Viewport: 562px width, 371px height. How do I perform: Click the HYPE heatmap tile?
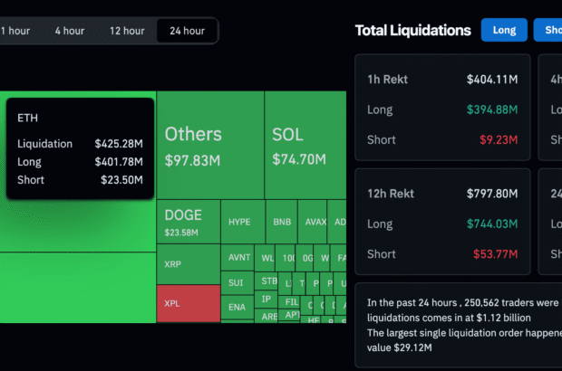point(241,223)
